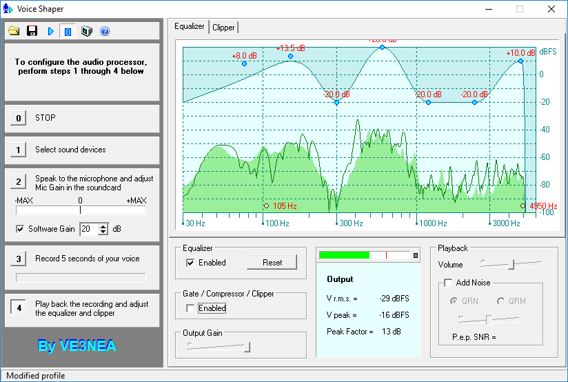Click step 2 microphone gain button
The width and height of the screenshot is (568, 382).
tap(18, 181)
